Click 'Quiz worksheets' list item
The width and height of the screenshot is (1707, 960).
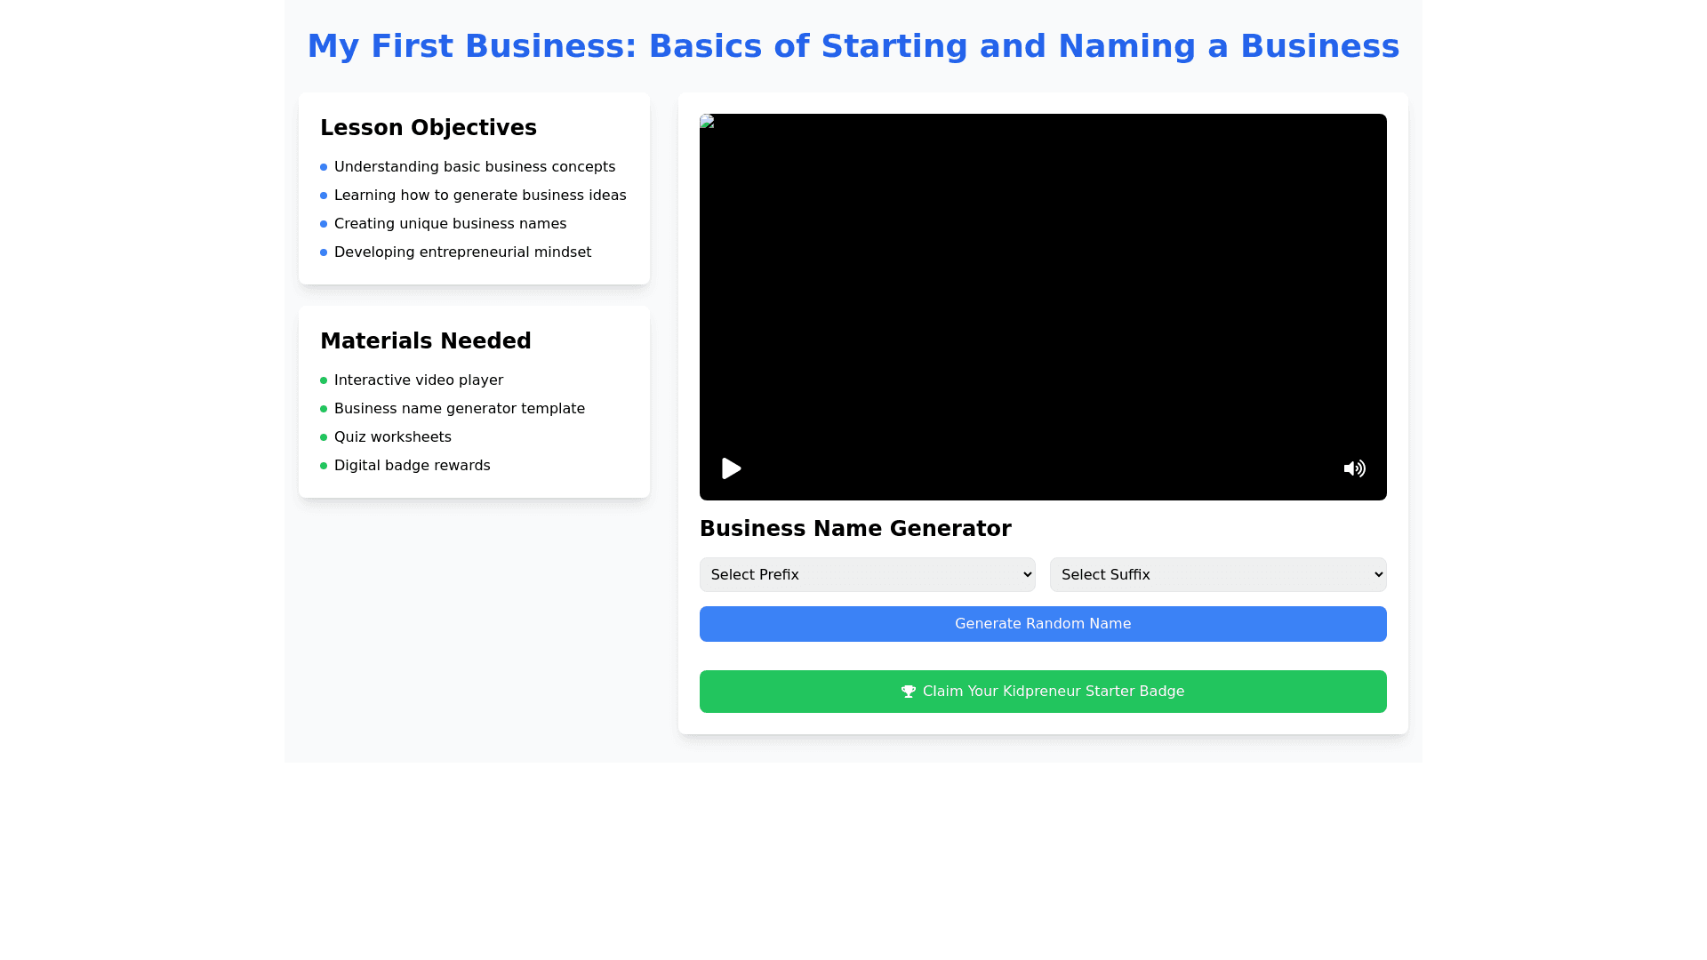point(393,437)
